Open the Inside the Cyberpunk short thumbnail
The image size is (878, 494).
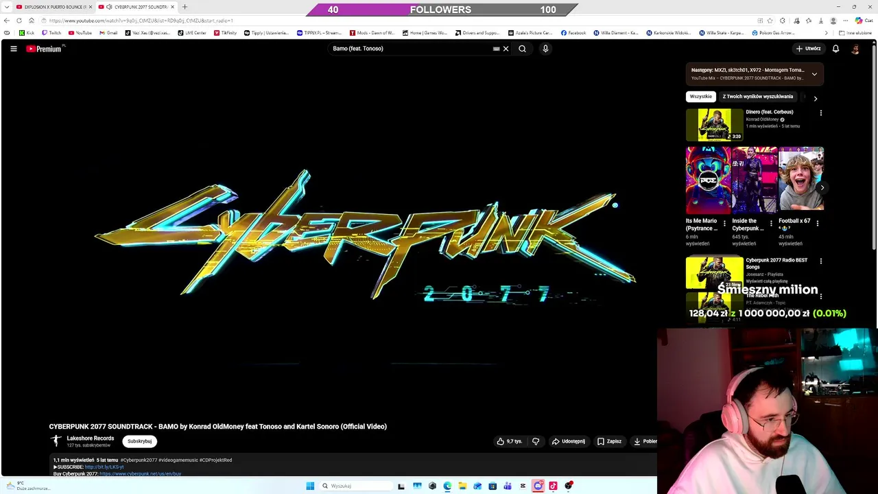point(755,180)
